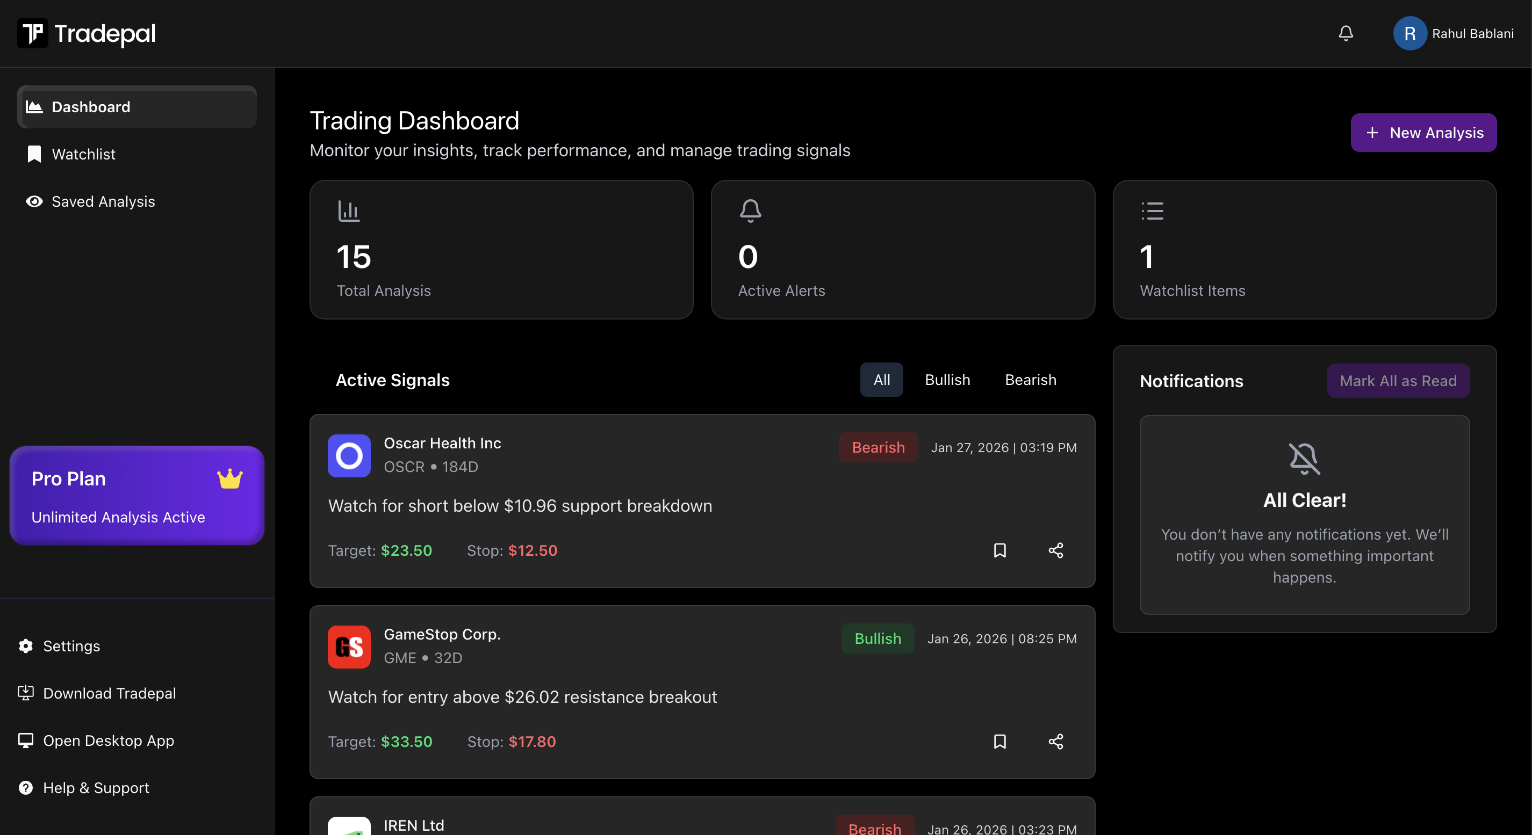Click the Active Alerts bell card

click(903, 250)
